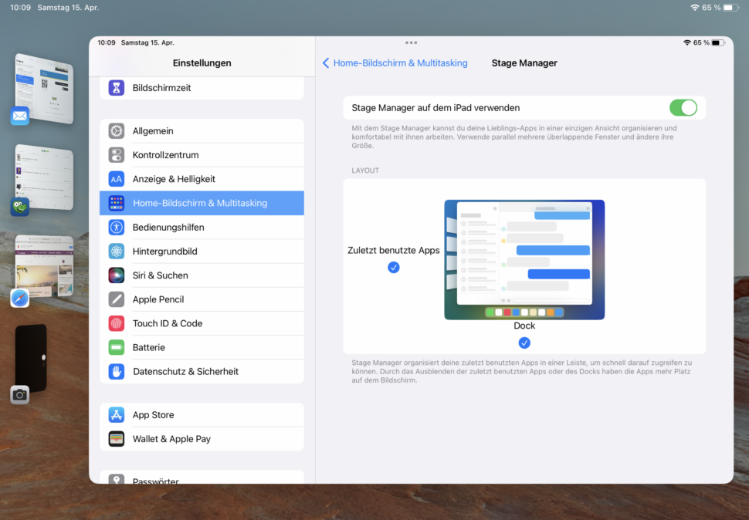The height and width of the screenshot is (520, 749).
Task: Open Anzeige & Helligkeit settings
Action: point(202,179)
